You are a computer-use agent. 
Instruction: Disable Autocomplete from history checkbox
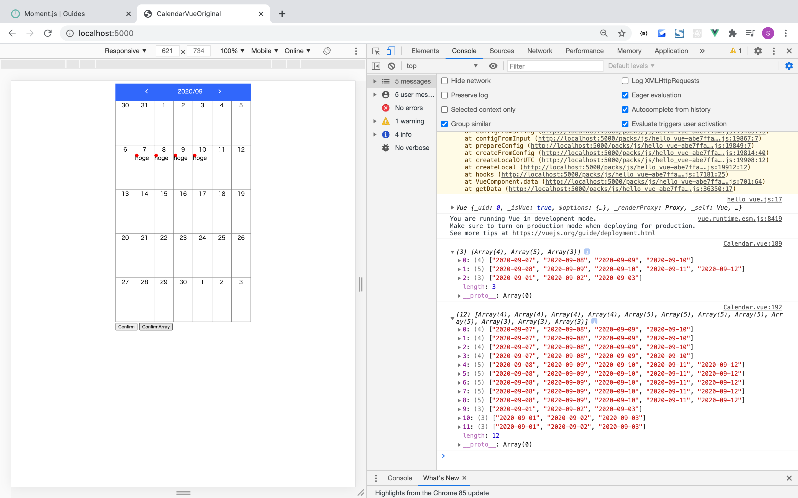point(625,110)
